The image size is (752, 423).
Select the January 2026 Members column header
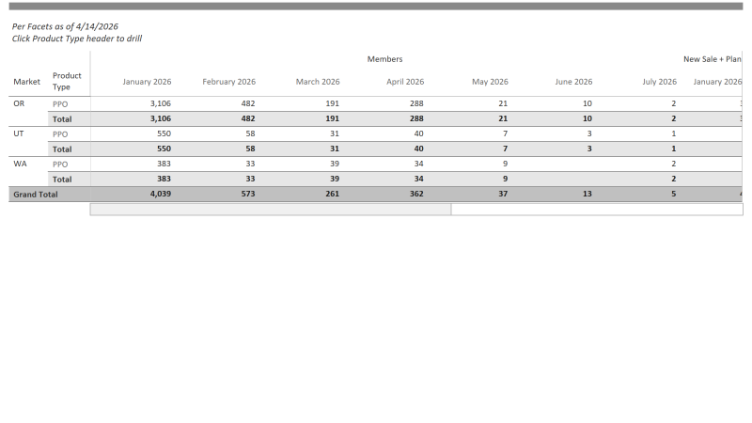coord(146,82)
